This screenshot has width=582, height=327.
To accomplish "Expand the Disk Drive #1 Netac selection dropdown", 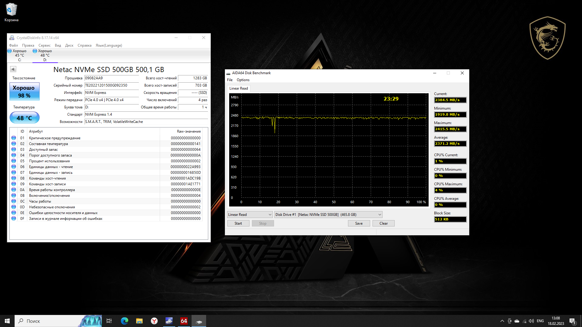I will click(x=328, y=215).
